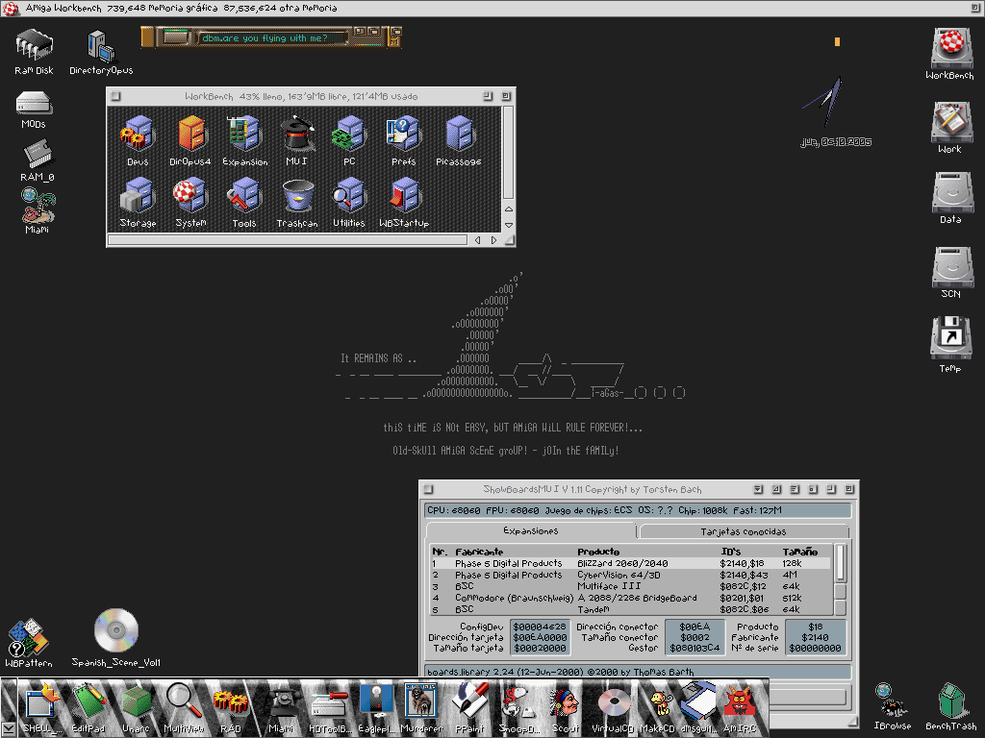Screen dimensions: 985x738
Task: Open the Spanish_Scene_Vol1 CD icon
Action: (x=116, y=638)
